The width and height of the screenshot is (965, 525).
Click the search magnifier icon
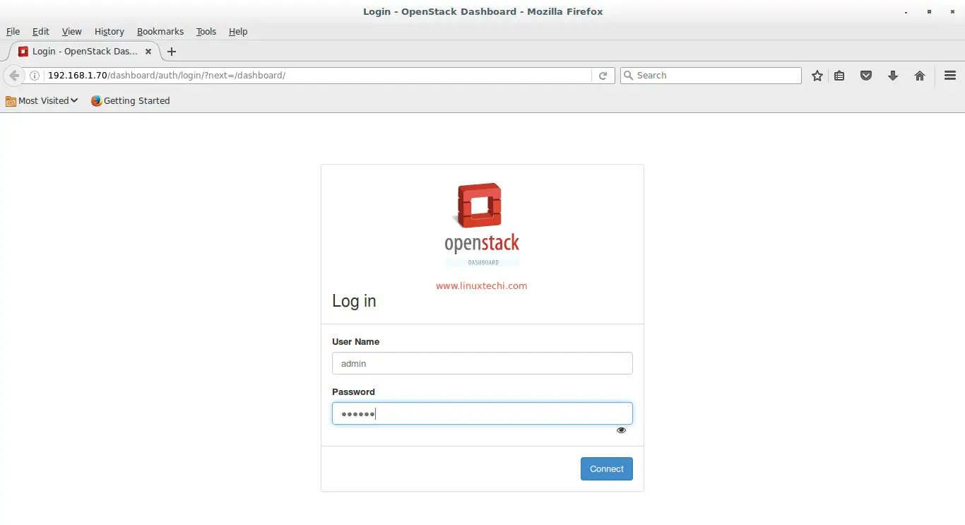[628, 76]
